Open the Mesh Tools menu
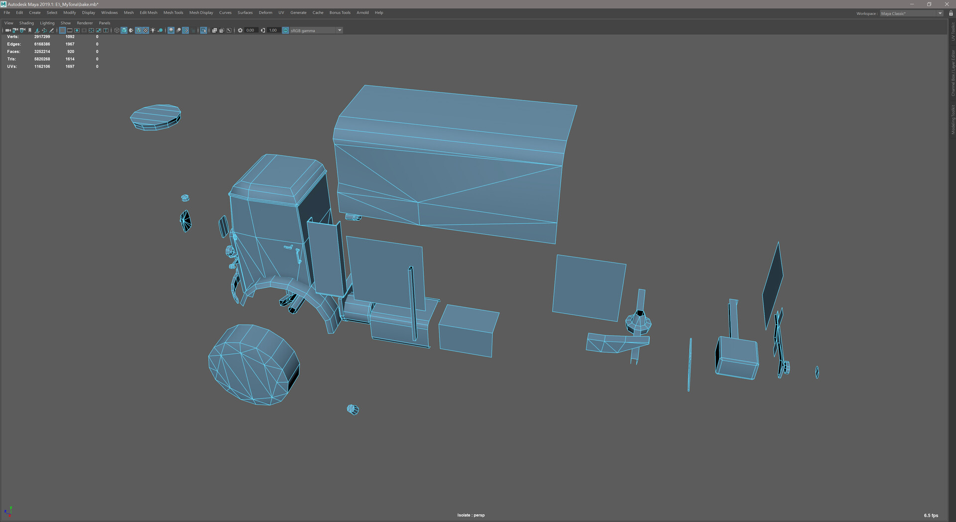956x522 pixels. click(173, 13)
